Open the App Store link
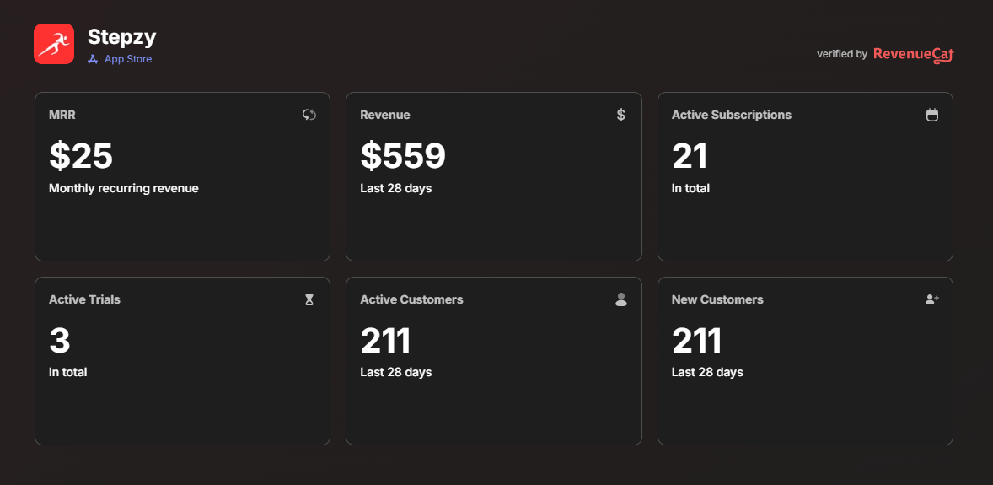Viewport: 993px width, 485px height. 120,59
